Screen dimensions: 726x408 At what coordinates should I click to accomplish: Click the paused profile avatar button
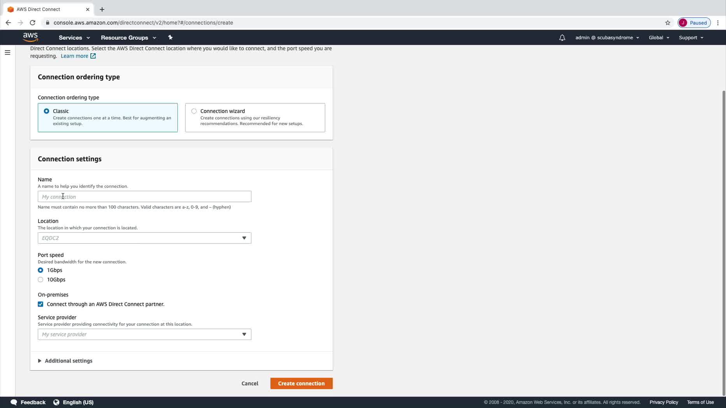(694, 23)
